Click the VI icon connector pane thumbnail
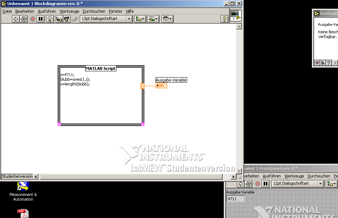Image resolution: width=338 pixels, height=218 pixels. [x=236, y=16]
